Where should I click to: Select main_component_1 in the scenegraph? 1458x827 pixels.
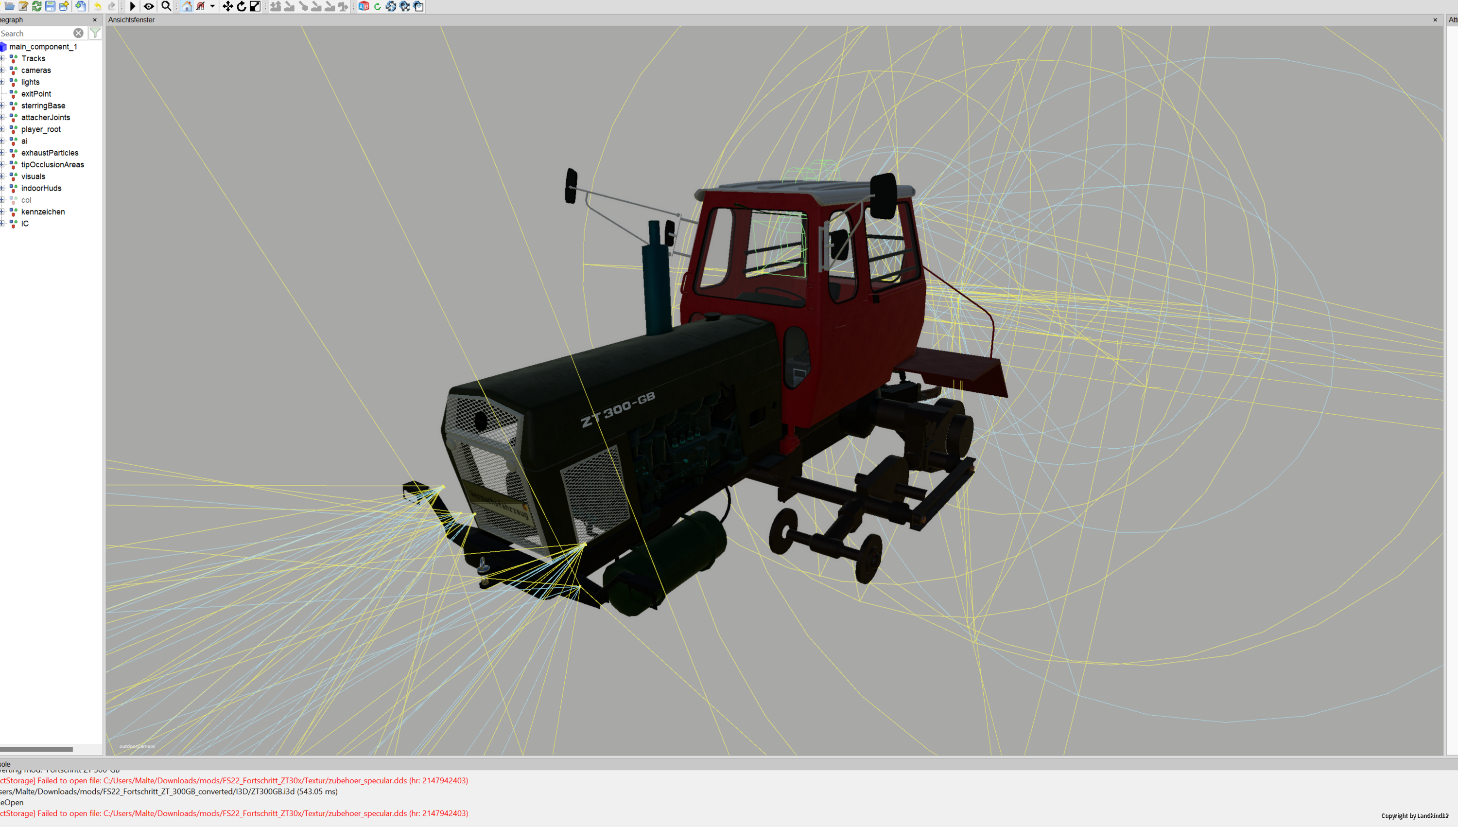tap(43, 47)
